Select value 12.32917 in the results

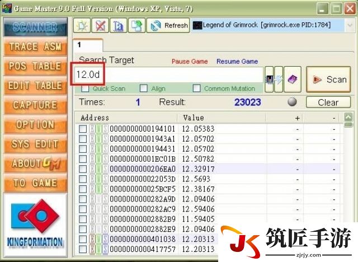tap(198, 169)
